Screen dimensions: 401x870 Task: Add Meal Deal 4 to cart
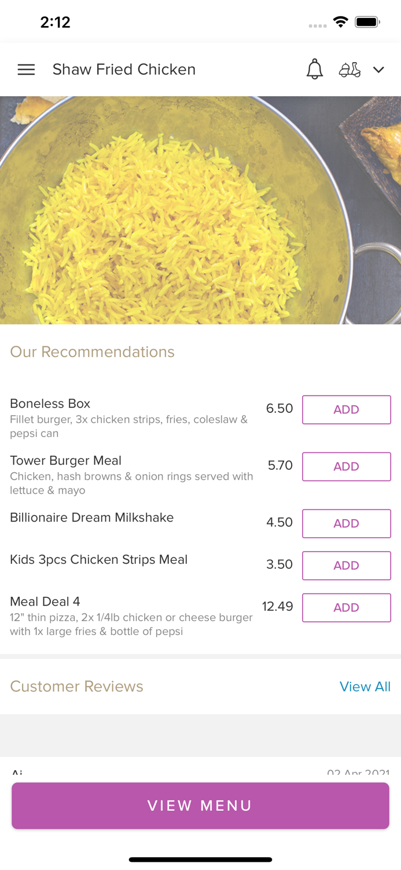[346, 607]
